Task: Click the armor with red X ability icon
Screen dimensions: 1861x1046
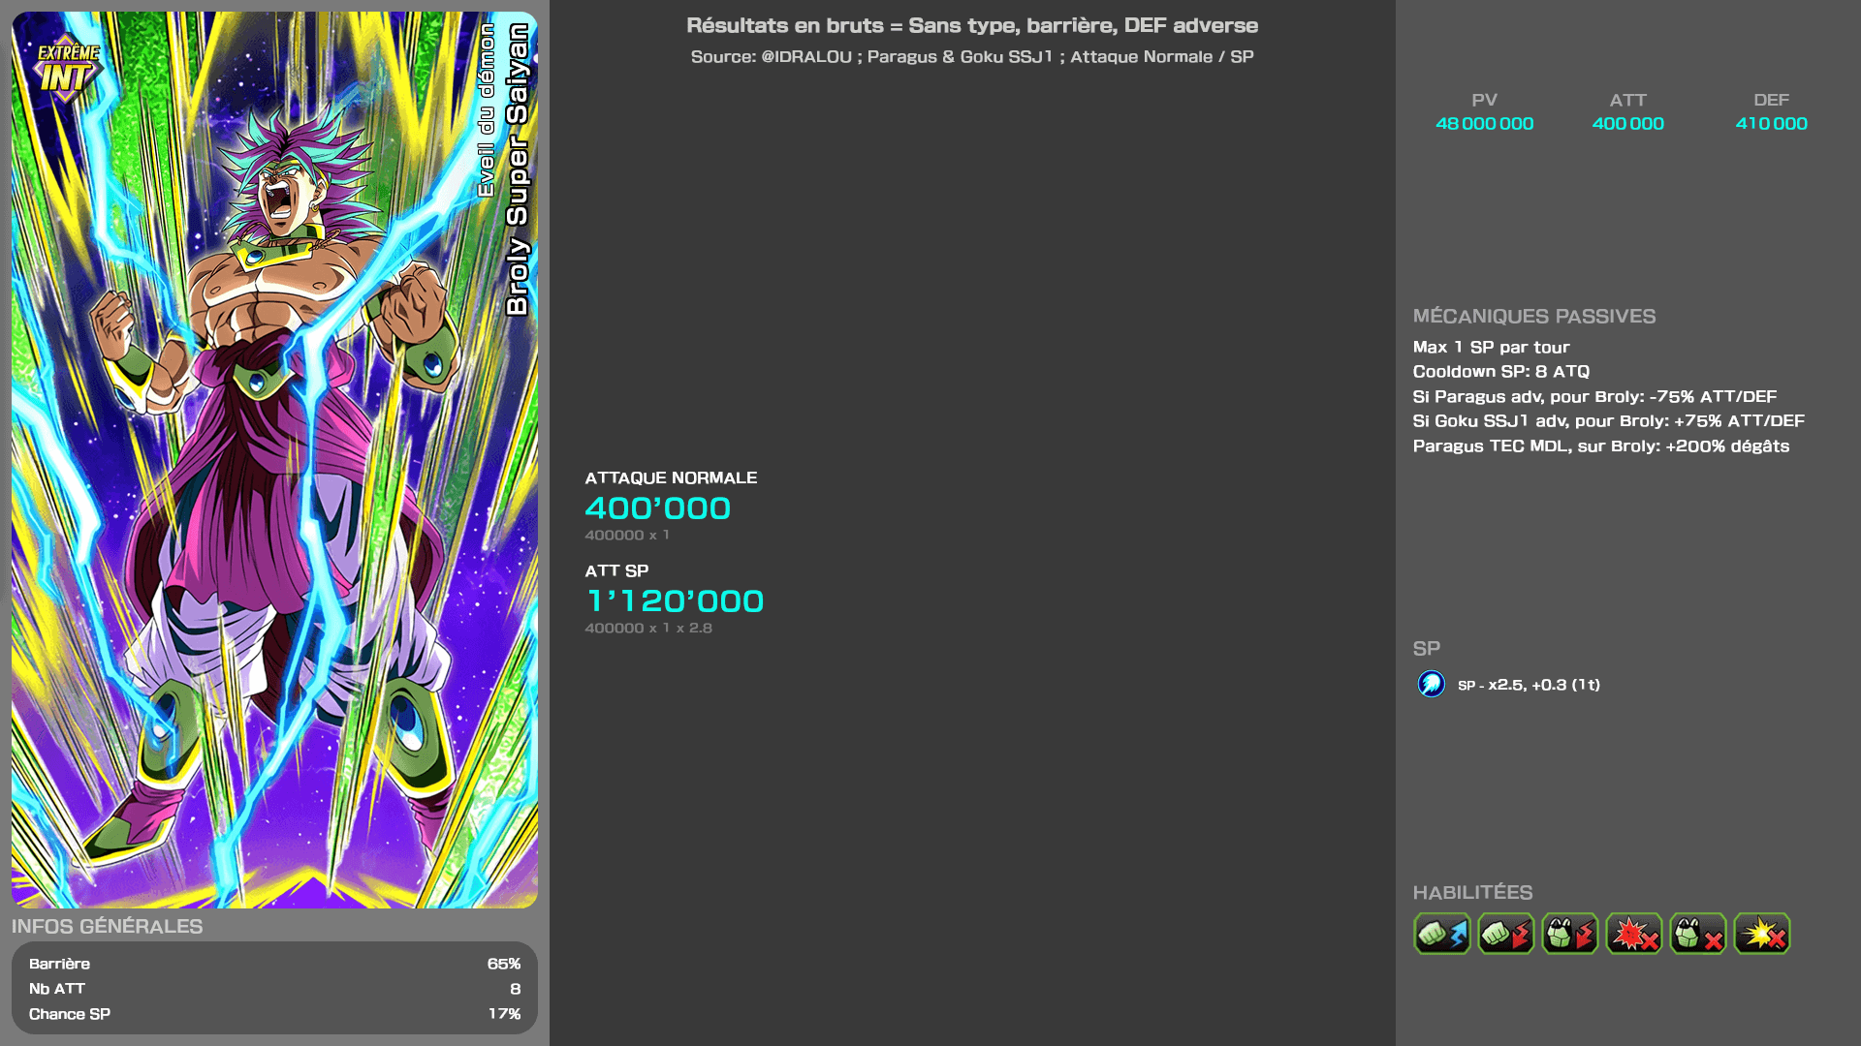Action: [1698, 934]
